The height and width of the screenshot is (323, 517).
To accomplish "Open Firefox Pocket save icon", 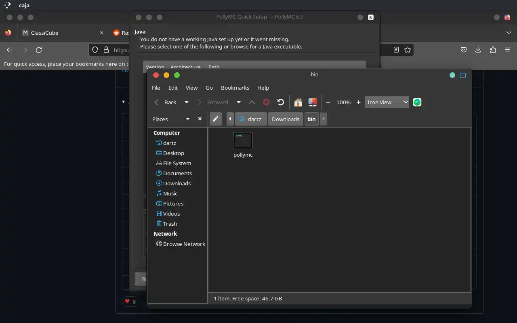I will click(464, 50).
